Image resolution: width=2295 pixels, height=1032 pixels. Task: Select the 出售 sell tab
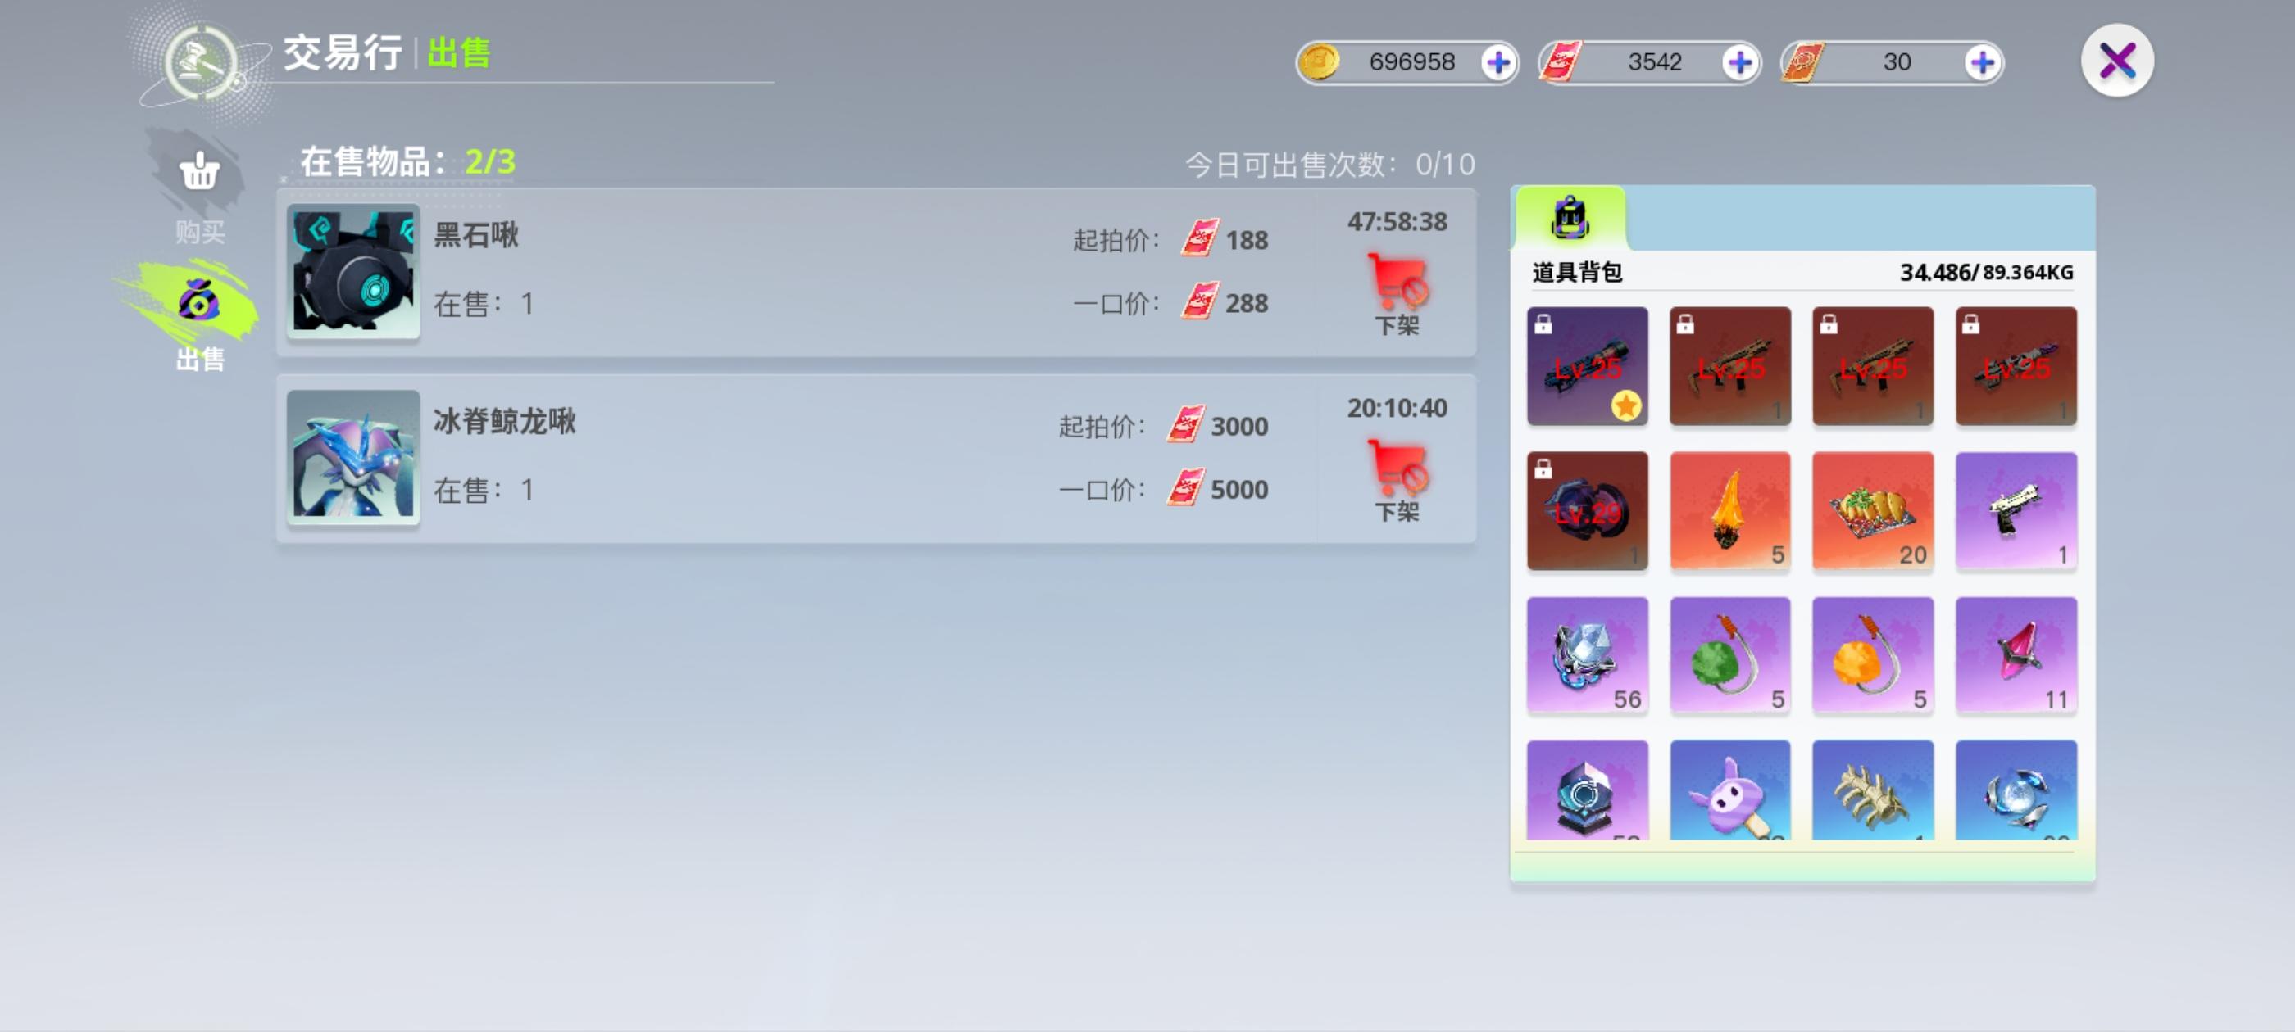click(198, 319)
